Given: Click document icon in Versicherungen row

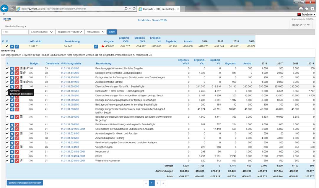Looking at the screenshot, I should click(21, 147).
